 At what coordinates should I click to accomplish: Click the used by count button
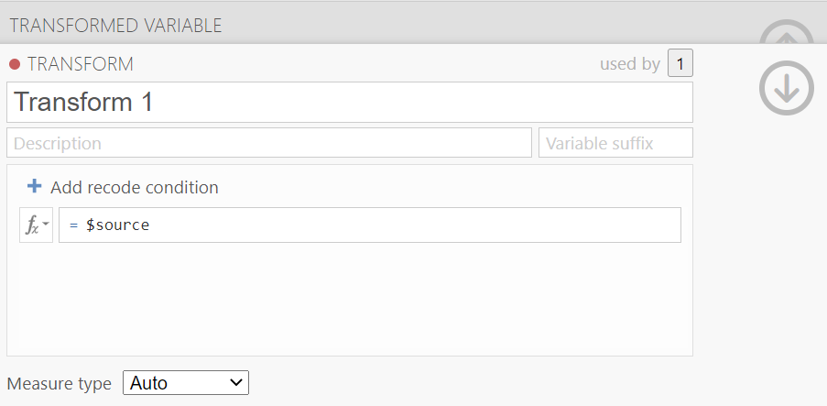[x=680, y=63]
